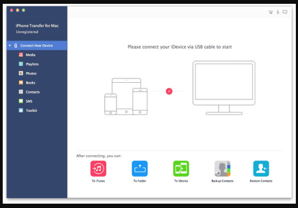Viewport: 298px width, 208px height.
Task: Open the Contacts section
Action: [x=33, y=92]
